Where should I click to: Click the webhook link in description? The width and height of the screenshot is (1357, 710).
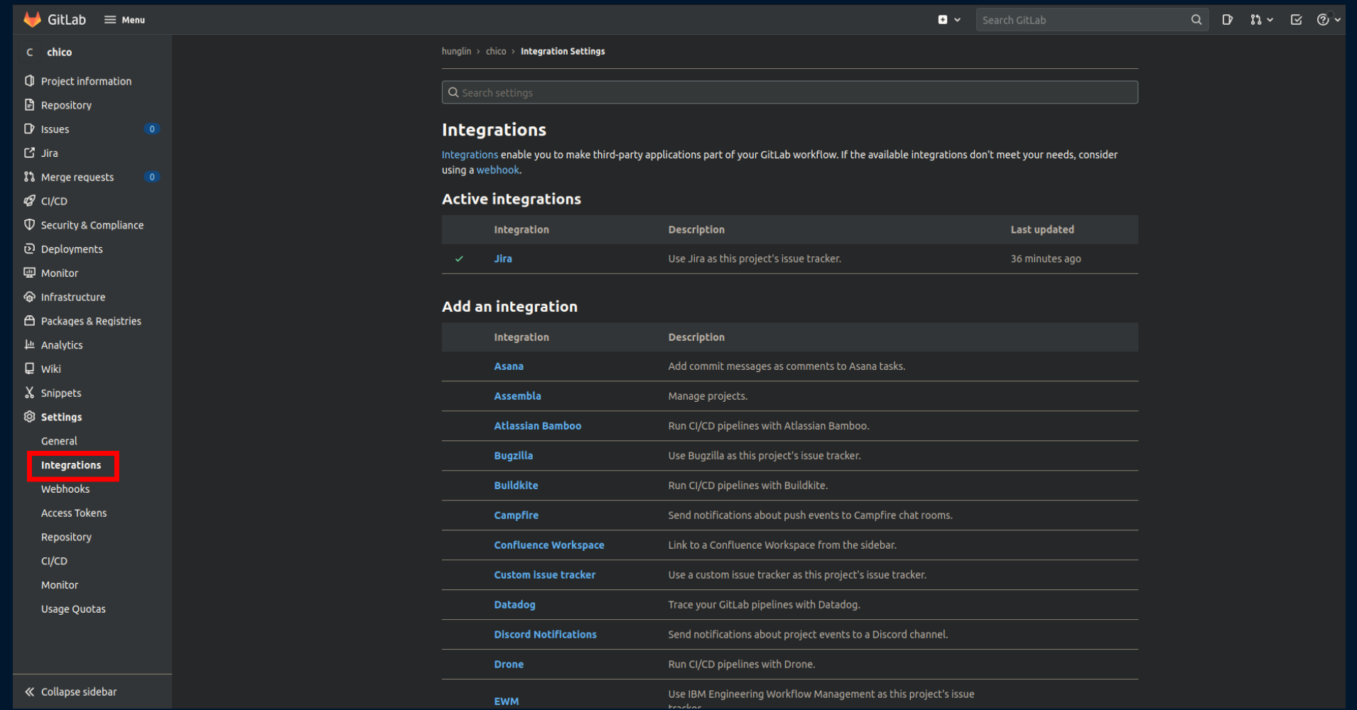(x=497, y=170)
